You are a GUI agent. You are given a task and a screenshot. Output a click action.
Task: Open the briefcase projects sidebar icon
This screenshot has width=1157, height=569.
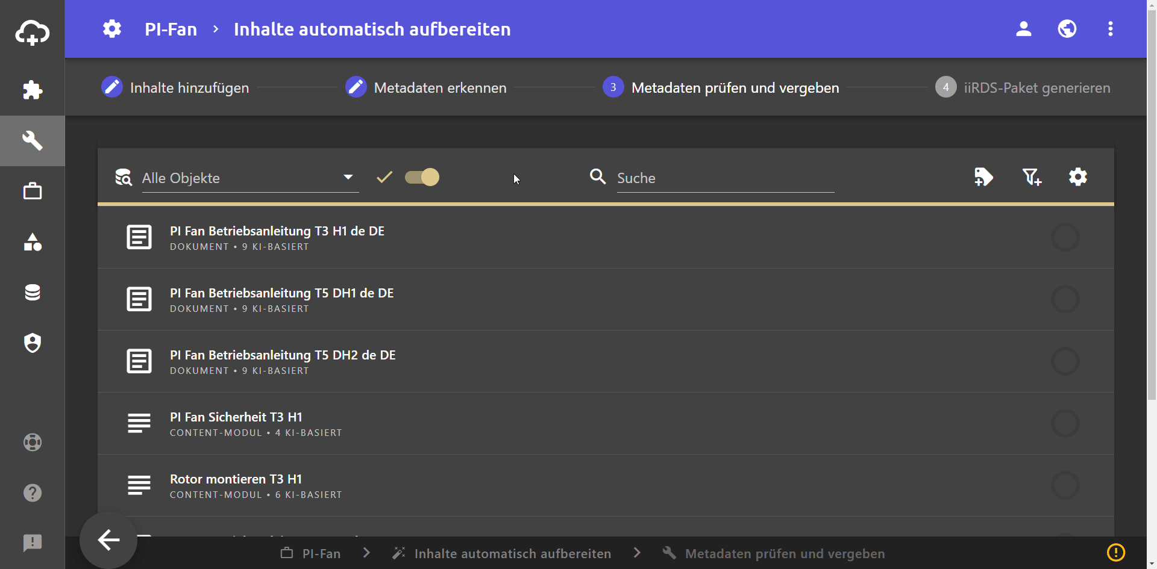(x=33, y=191)
